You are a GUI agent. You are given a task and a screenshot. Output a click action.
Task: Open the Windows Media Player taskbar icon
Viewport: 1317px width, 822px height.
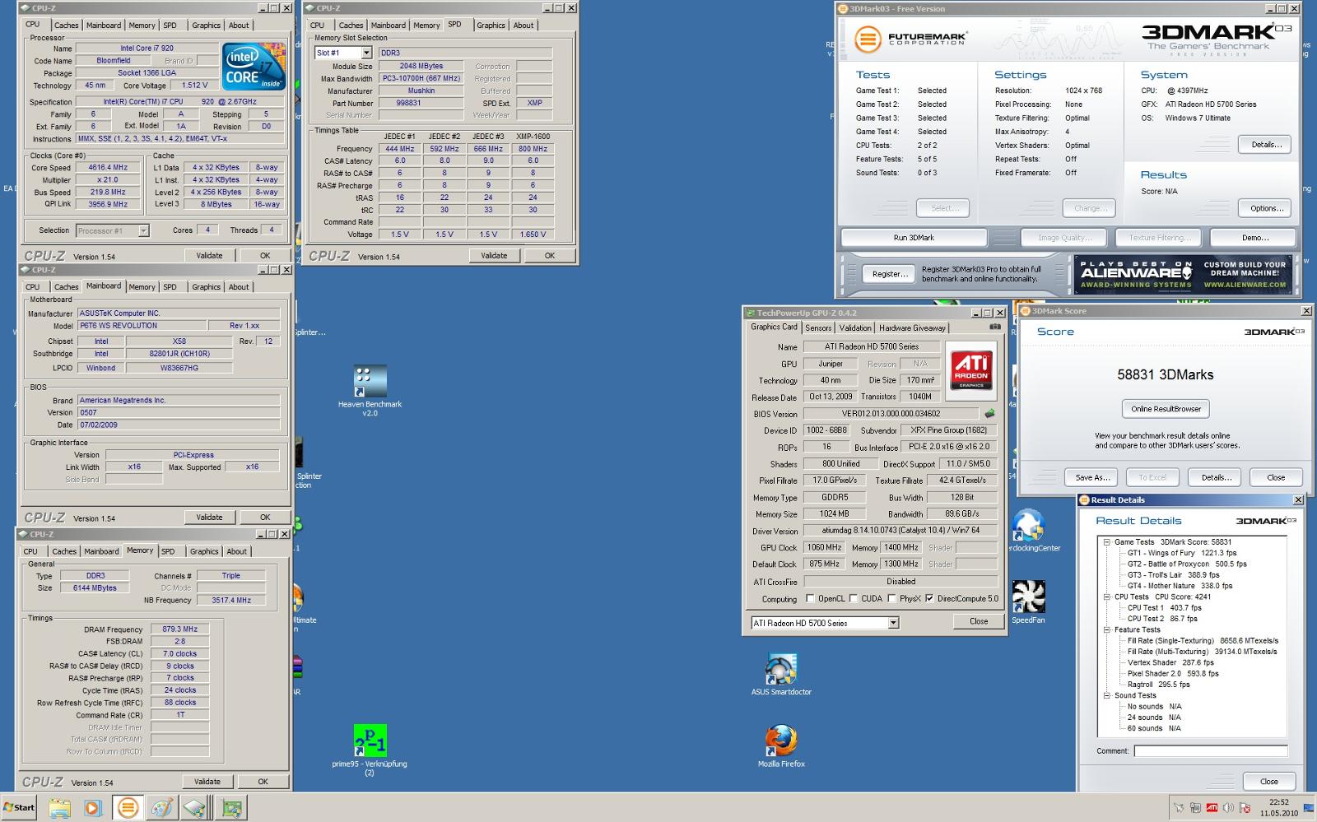click(x=92, y=807)
